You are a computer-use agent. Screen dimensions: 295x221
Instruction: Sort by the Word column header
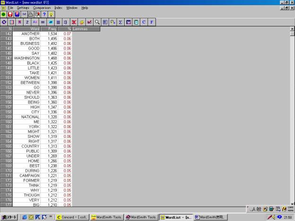click(26, 29)
